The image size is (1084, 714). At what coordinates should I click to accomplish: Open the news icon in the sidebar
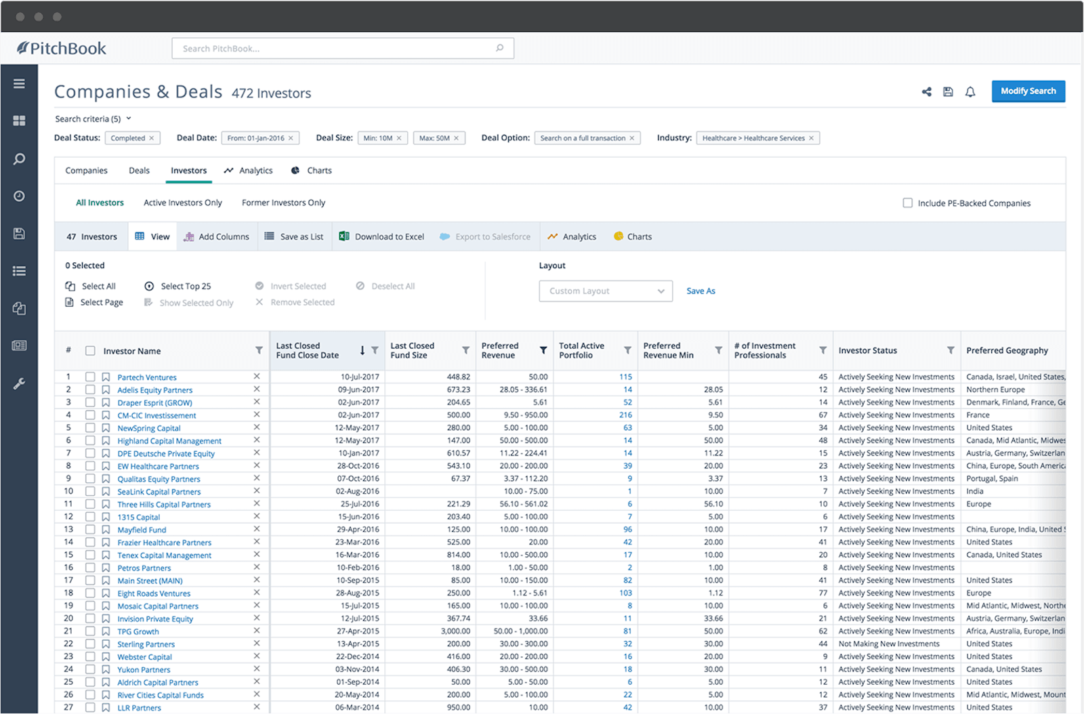19,345
